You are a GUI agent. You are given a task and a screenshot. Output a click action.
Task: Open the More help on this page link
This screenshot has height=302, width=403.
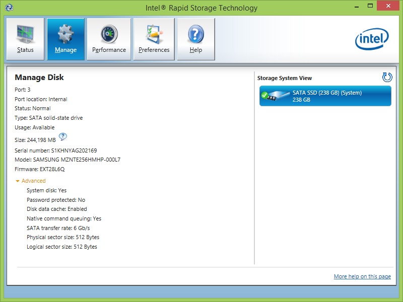[x=362, y=276]
